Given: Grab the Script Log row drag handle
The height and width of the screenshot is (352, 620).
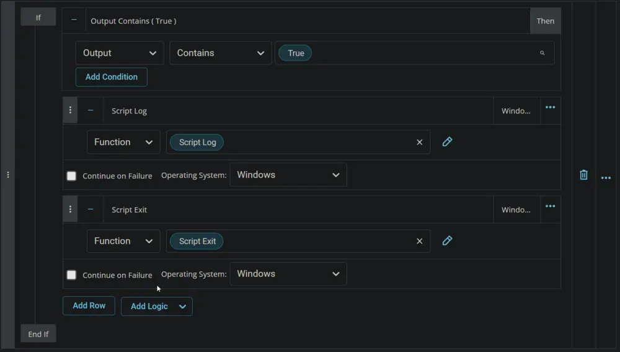Looking at the screenshot, I should tap(71, 110).
